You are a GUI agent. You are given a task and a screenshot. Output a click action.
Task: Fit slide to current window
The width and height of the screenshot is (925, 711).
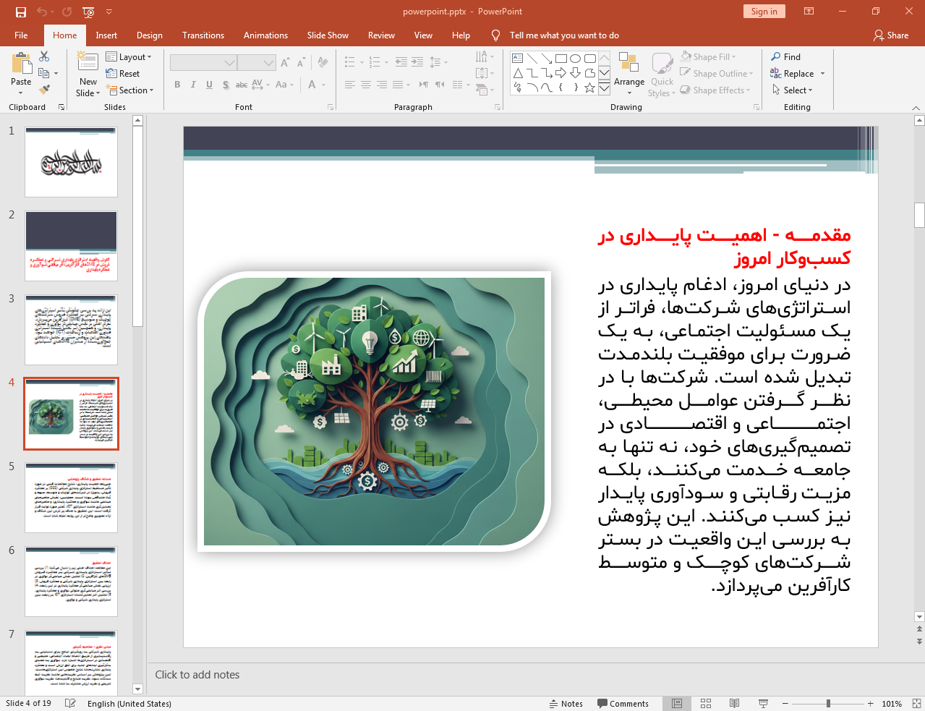(916, 704)
